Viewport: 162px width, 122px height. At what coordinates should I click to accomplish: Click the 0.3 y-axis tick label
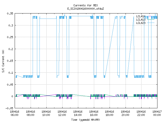(x=11, y=25)
